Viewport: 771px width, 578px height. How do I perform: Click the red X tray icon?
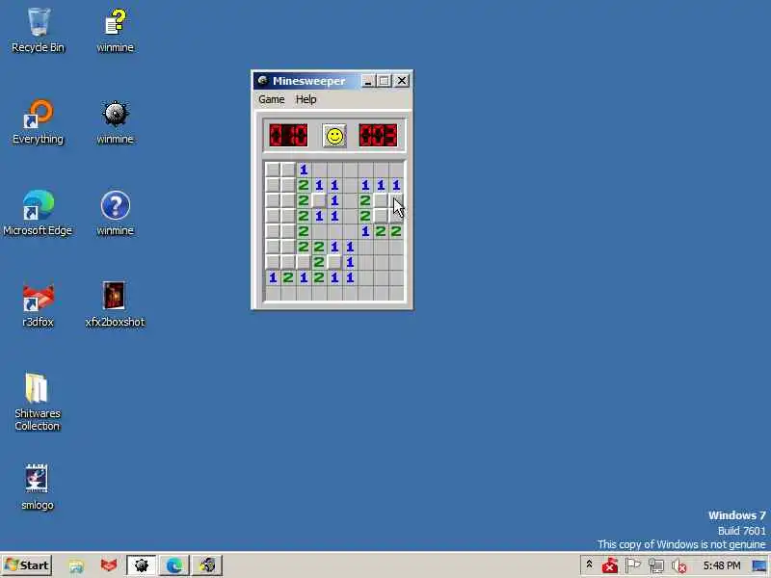610,565
